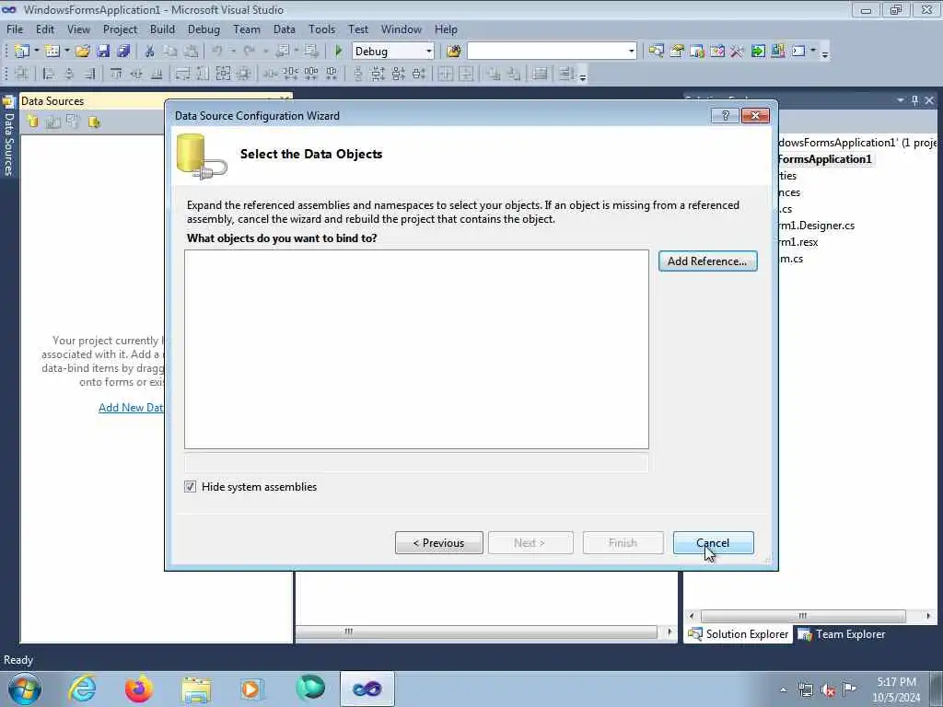Open the Build menu
The height and width of the screenshot is (707, 943).
(x=162, y=29)
